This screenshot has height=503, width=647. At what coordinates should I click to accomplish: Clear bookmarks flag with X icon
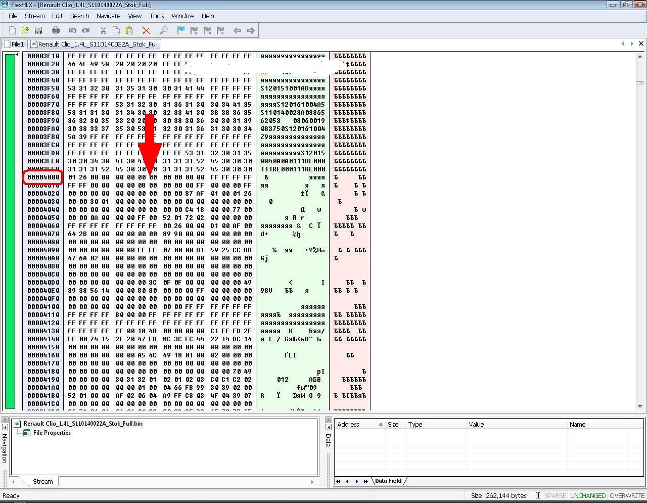pos(220,30)
